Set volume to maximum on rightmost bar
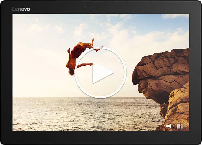202x145 pixels. [x=183, y=126]
